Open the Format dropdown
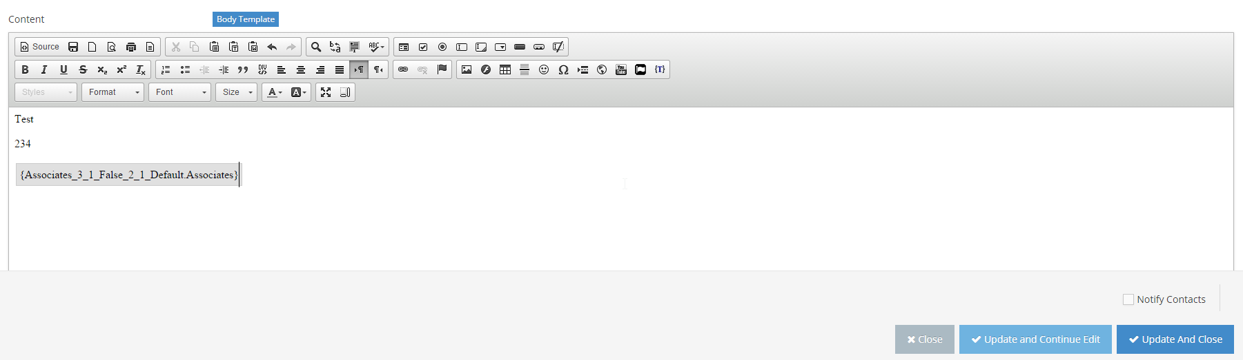Image resolution: width=1243 pixels, height=360 pixels. click(x=112, y=92)
